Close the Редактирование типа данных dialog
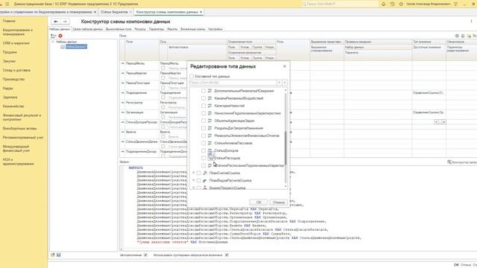Screen dimensions: 477x268 tap(285, 66)
